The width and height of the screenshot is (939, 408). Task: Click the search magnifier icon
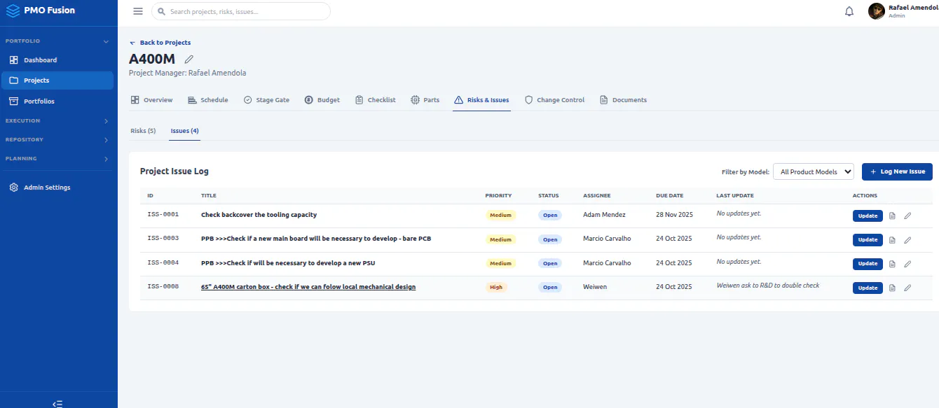pyautogui.click(x=162, y=11)
